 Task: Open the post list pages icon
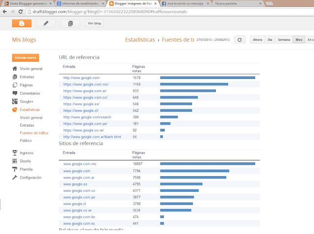click(x=70, y=24)
